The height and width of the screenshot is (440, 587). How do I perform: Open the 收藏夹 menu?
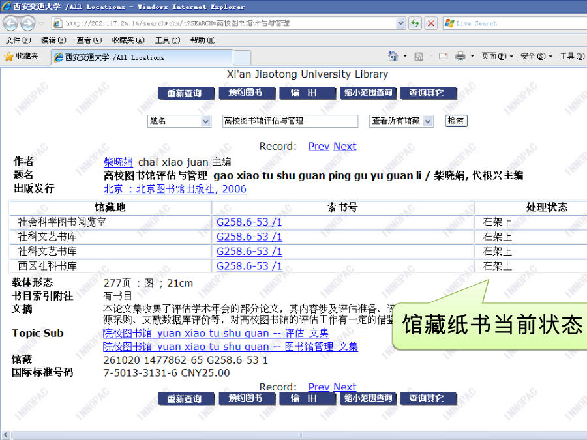(128, 40)
